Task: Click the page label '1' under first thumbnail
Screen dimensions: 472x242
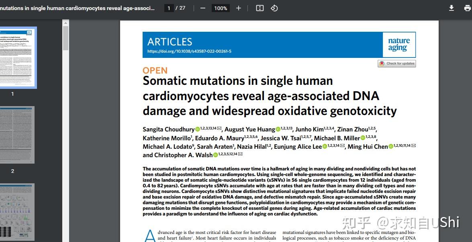Action: [12, 94]
